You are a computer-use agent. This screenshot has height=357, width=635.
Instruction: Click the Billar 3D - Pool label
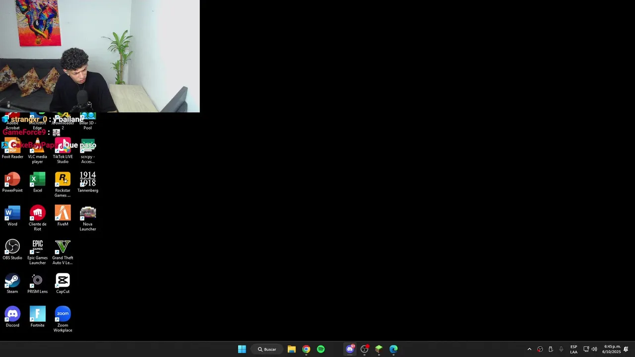[88, 125]
